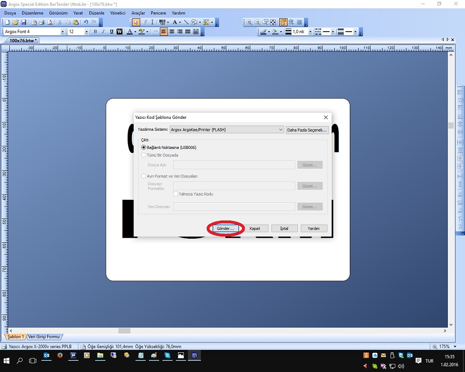Click the save diskette icon
Viewport: 465px width, 372px height.
pyautogui.click(x=24, y=22)
